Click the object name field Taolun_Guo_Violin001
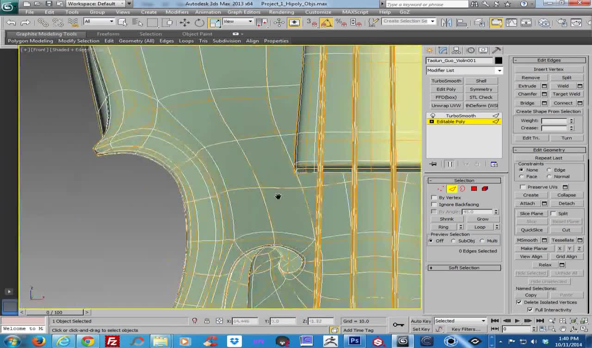 point(459,60)
